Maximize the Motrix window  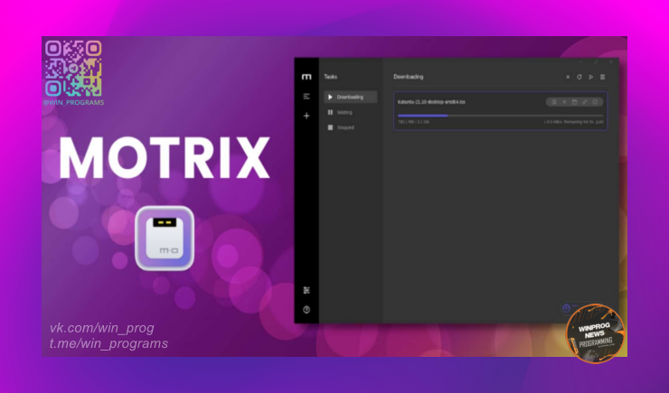coord(596,62)
